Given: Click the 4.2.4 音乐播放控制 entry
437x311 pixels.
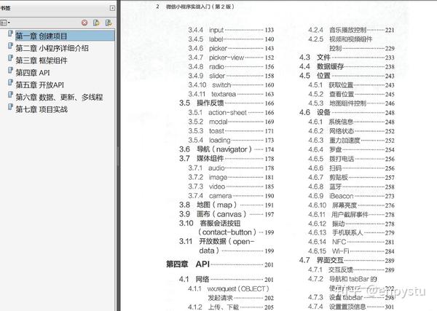Looking at the screenshot, I should point(352,30).
